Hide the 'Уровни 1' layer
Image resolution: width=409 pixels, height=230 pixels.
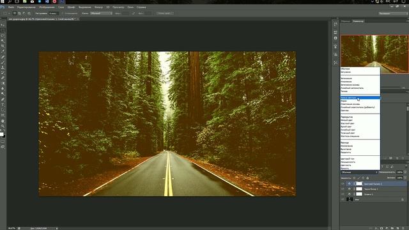click(343, 194)
